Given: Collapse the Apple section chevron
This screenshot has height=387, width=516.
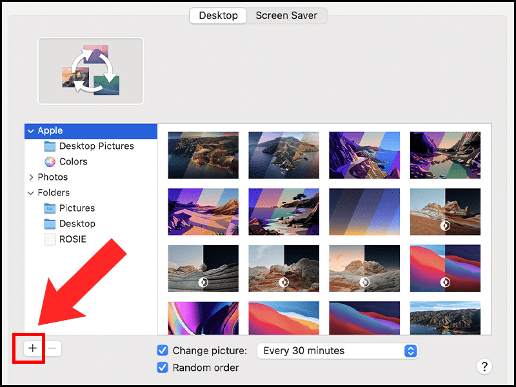Looking at the screenshot, I should tap(30, 131).
